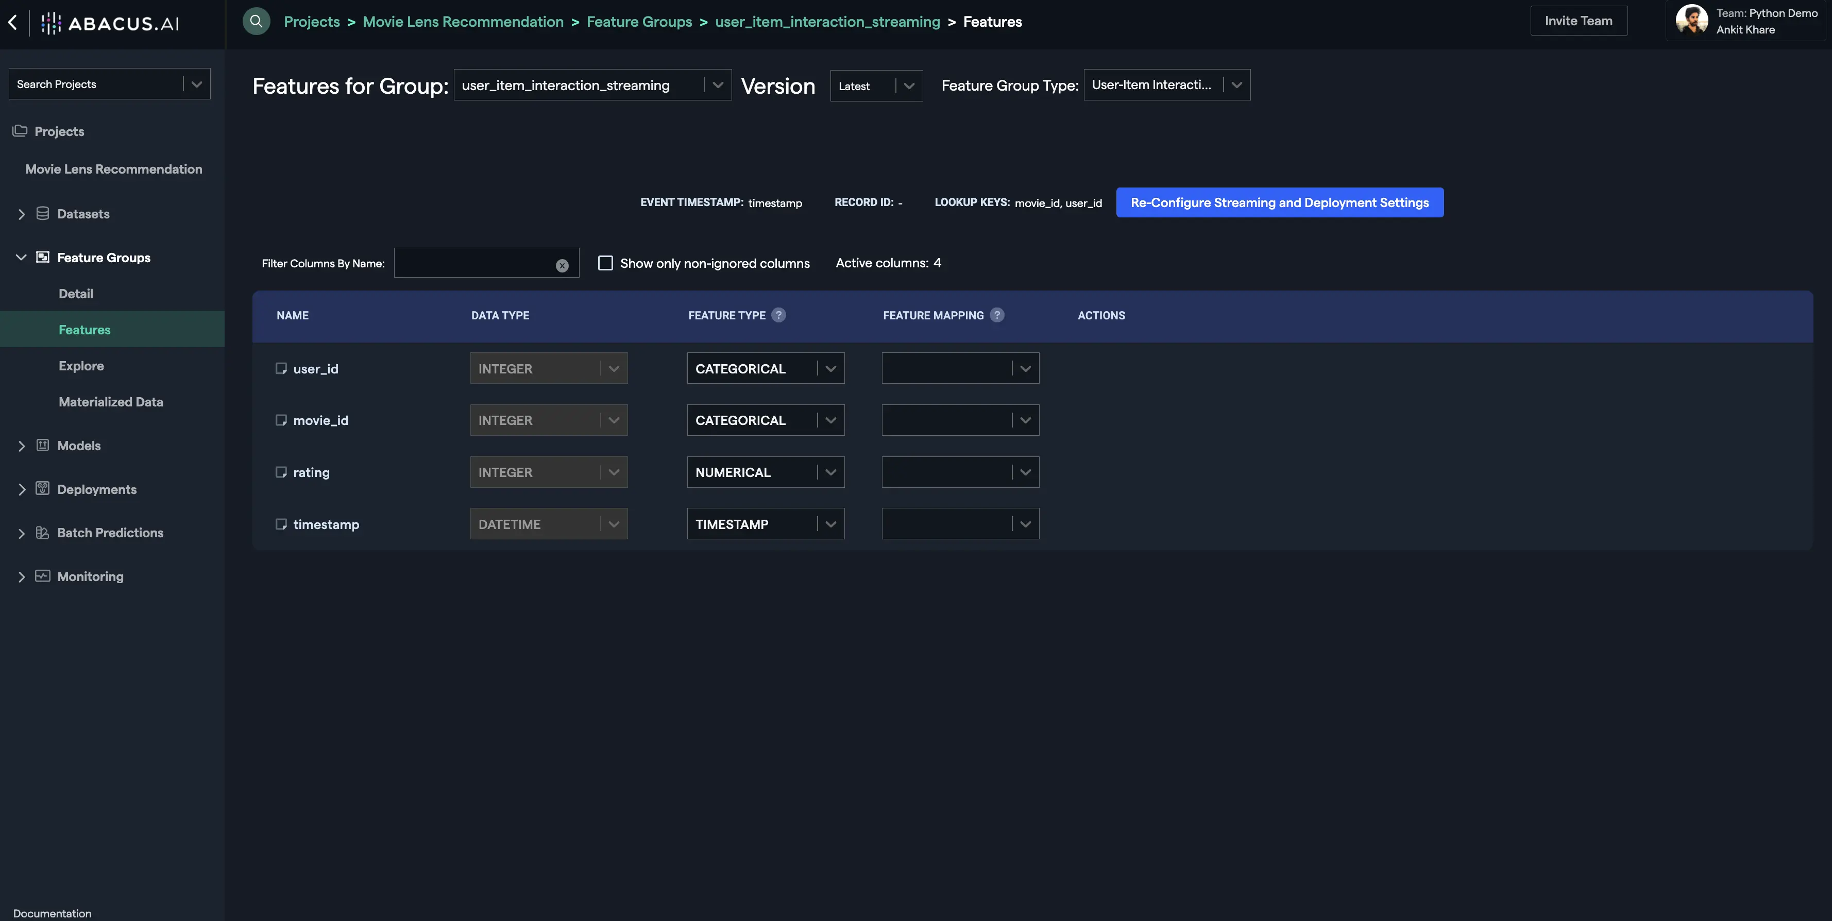Click the user profile avatar
Screen dimensions: 1832x921
[x=1691, y=21]
